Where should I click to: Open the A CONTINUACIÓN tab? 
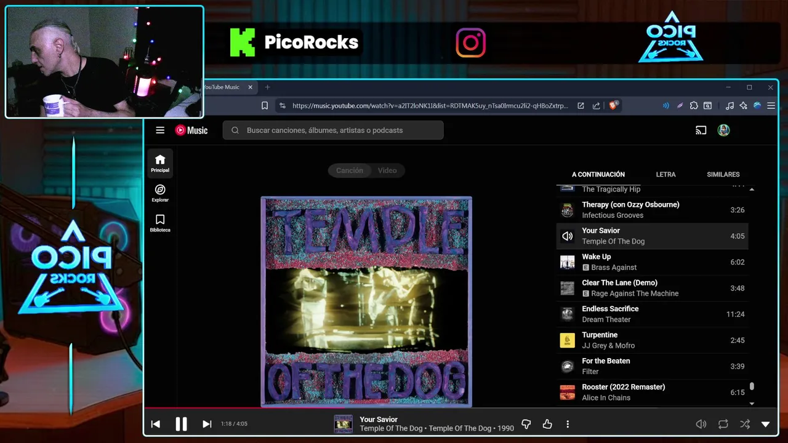coord(598,175)
